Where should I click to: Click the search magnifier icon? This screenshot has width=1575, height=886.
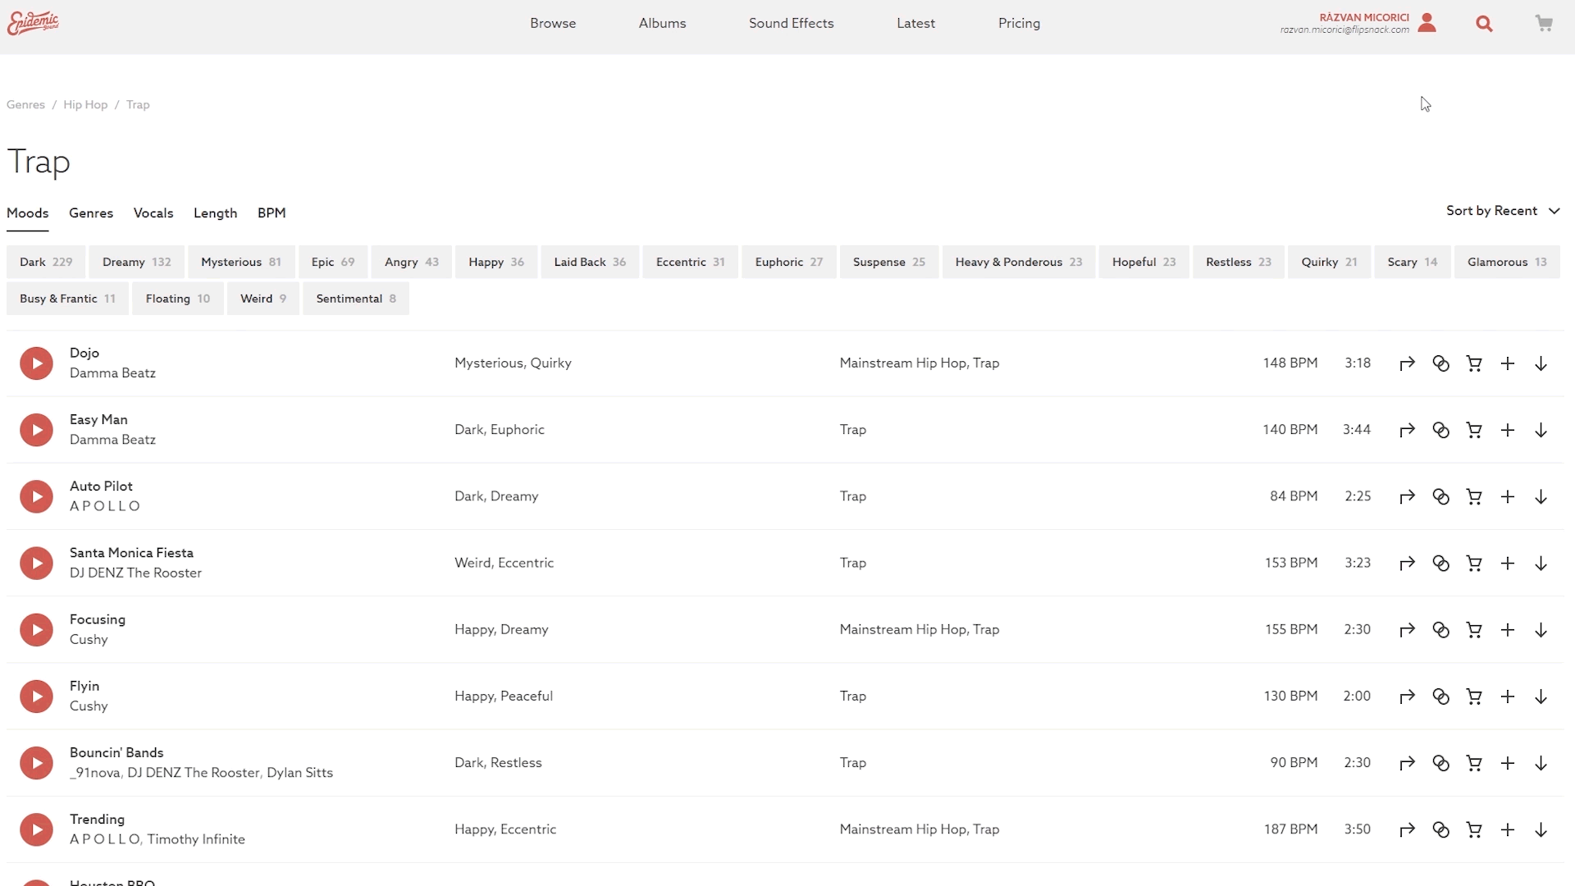(1484, 24)
